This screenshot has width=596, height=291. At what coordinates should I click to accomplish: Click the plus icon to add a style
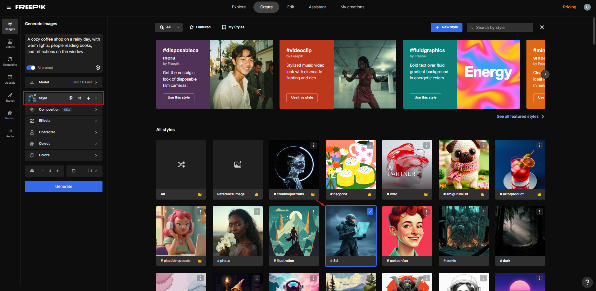coord(89,98)
